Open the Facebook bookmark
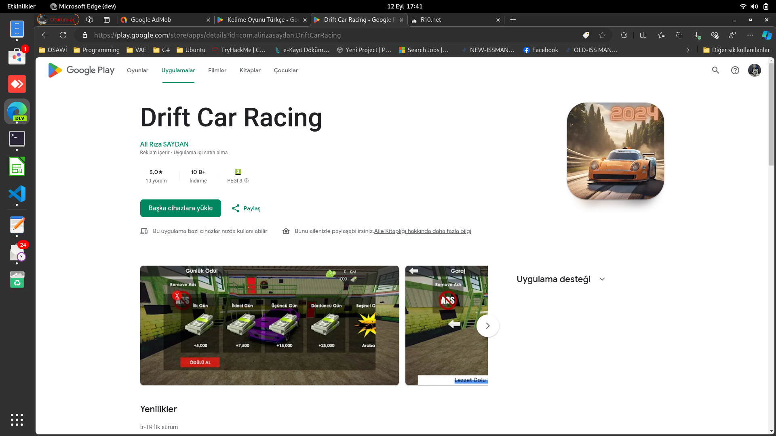The width and height of the screenshot is (776, 436). click(541, 50)
